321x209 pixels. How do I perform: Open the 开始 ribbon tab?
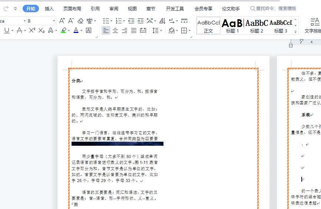tap(31, 9)
